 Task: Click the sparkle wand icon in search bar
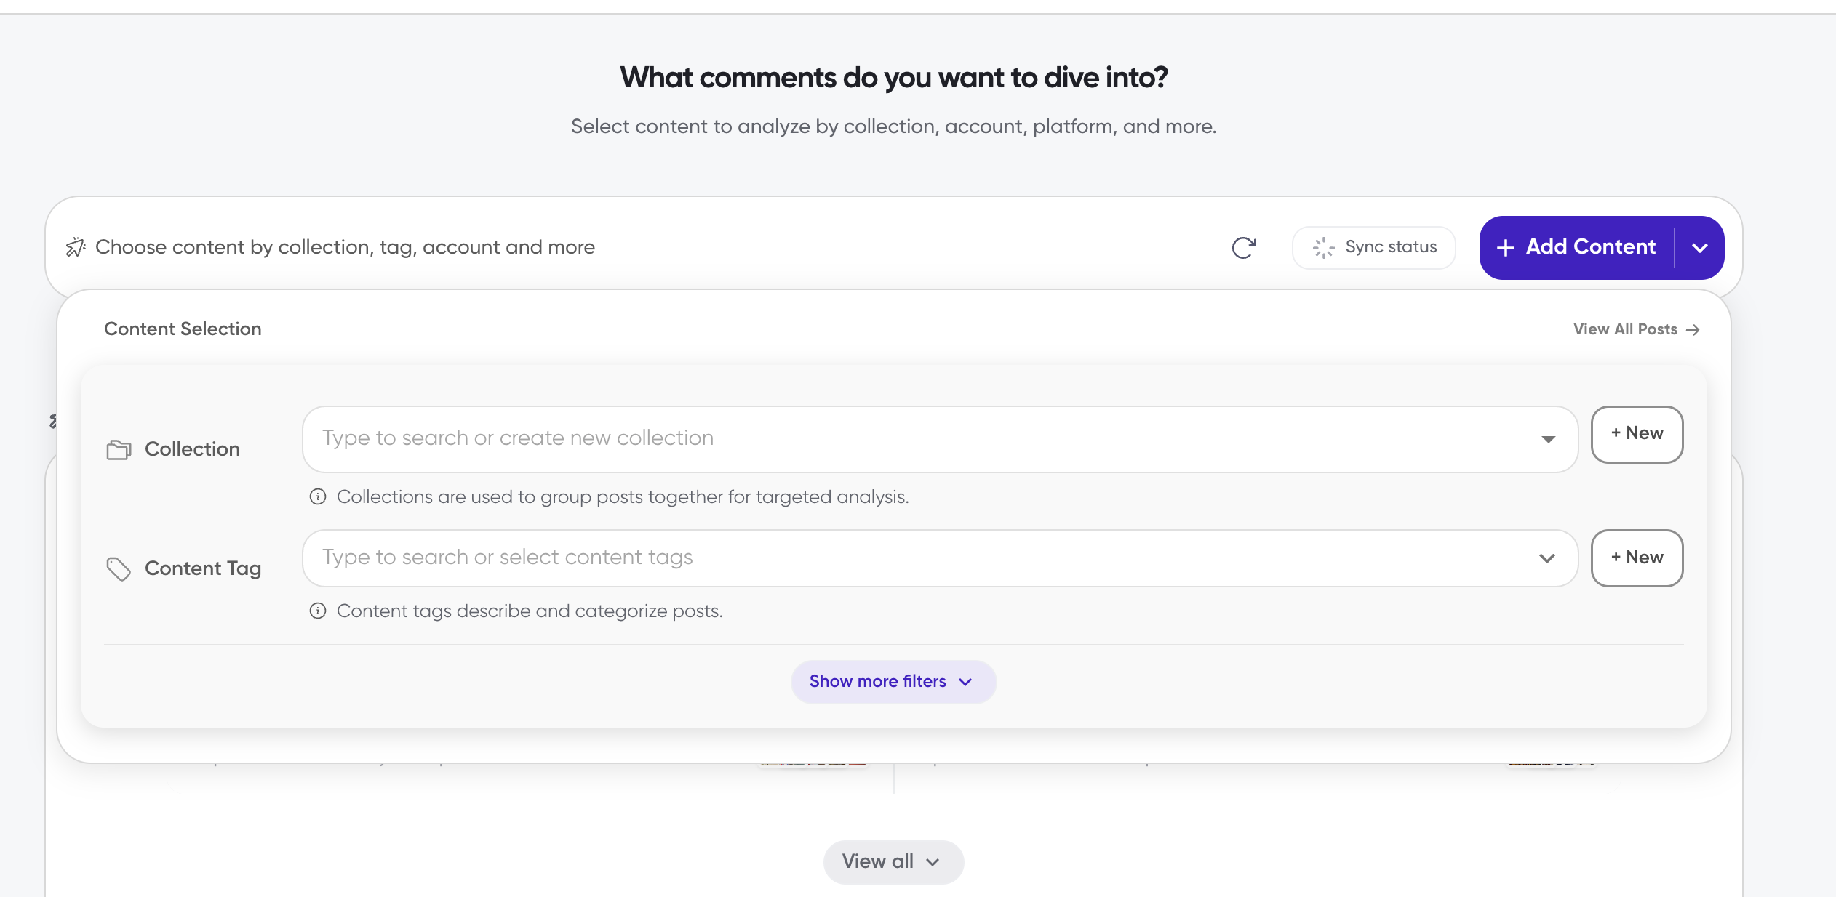click(x=76, y=247)
